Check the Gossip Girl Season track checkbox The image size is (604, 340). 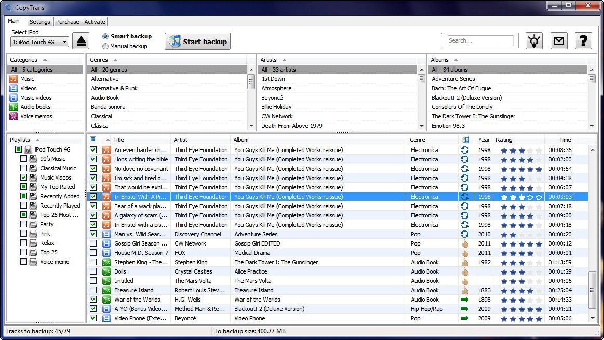pyautogui.click(x=93, y=243)
